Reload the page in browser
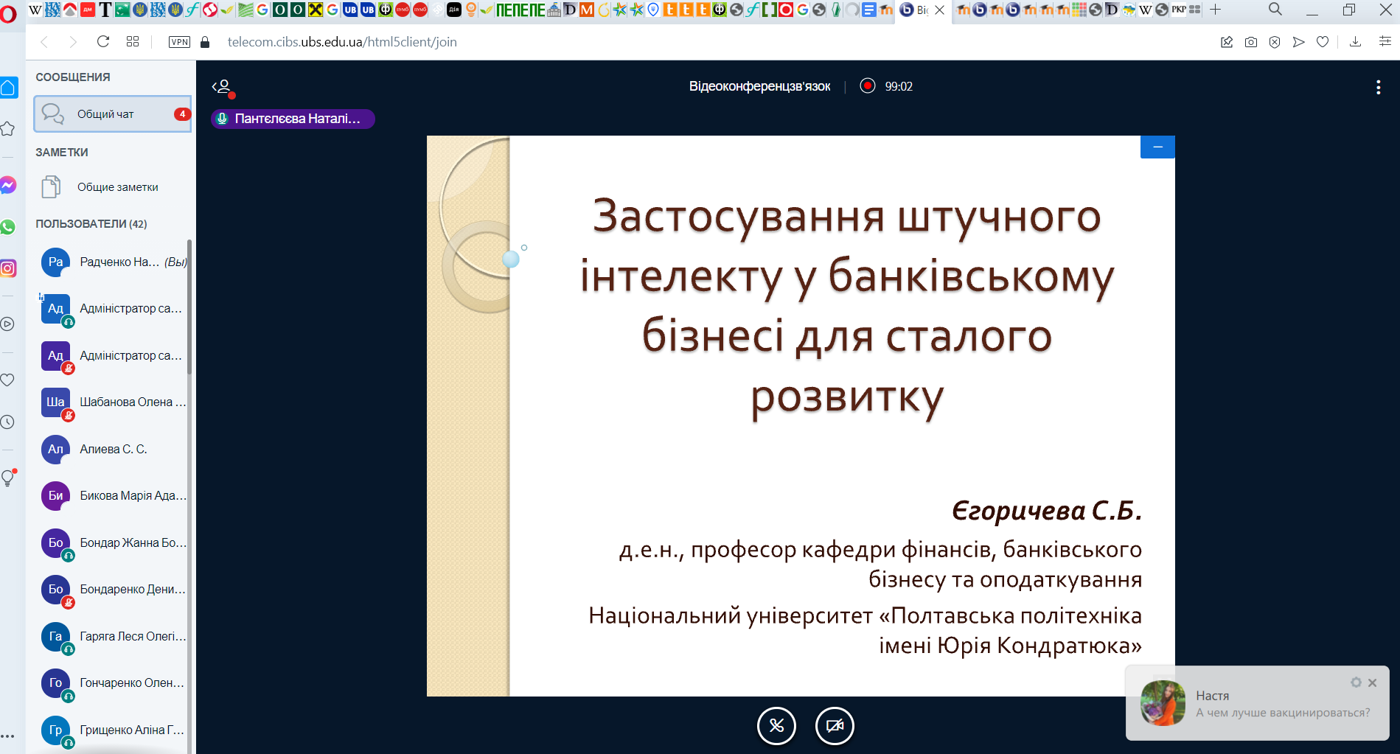 pyautogui.click(x=103, y=42)
